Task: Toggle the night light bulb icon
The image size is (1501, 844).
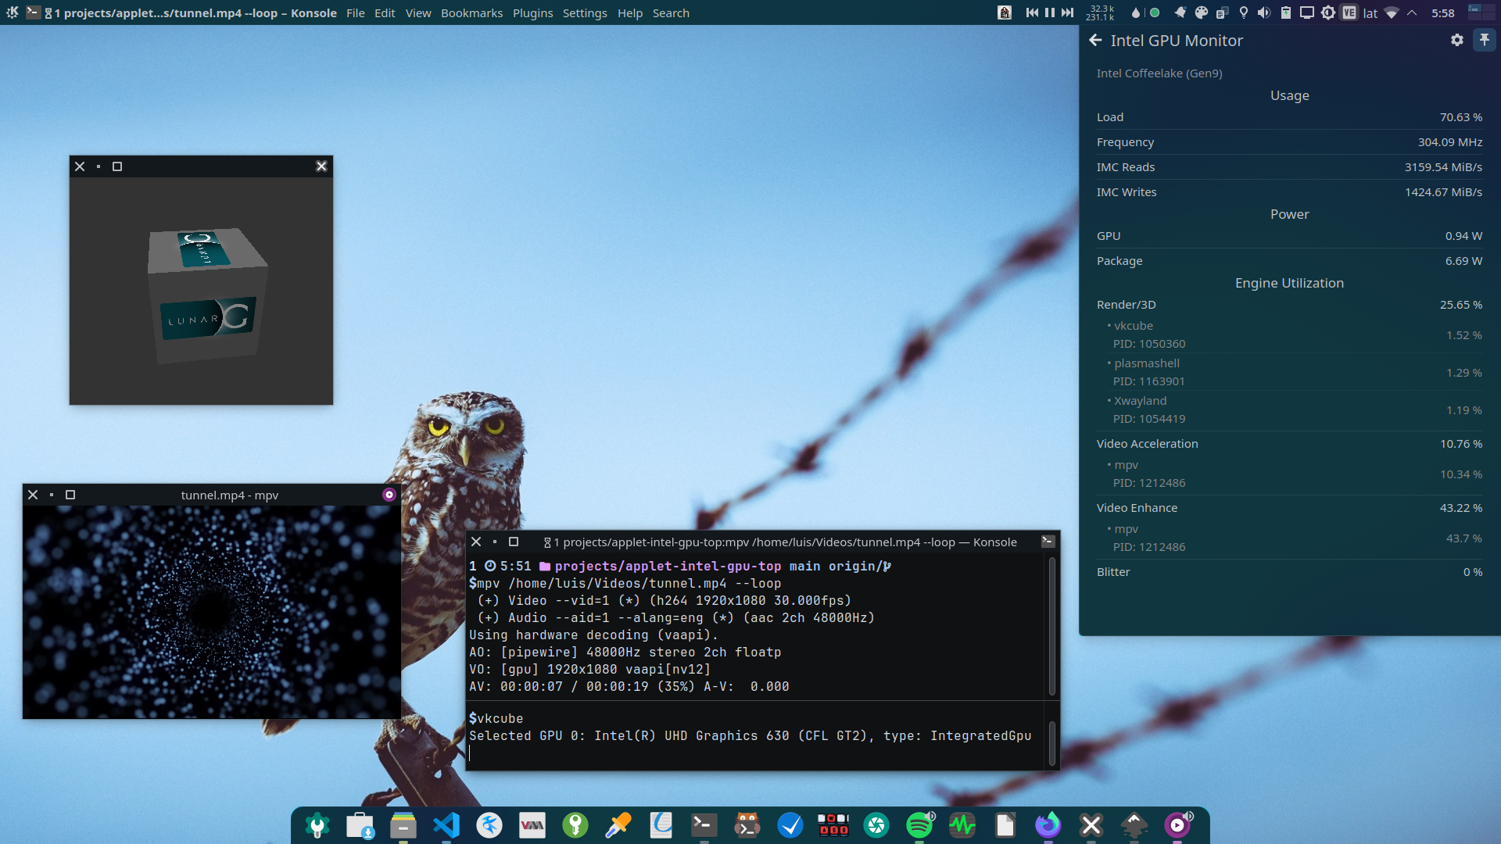Action: pos(1244,13)
